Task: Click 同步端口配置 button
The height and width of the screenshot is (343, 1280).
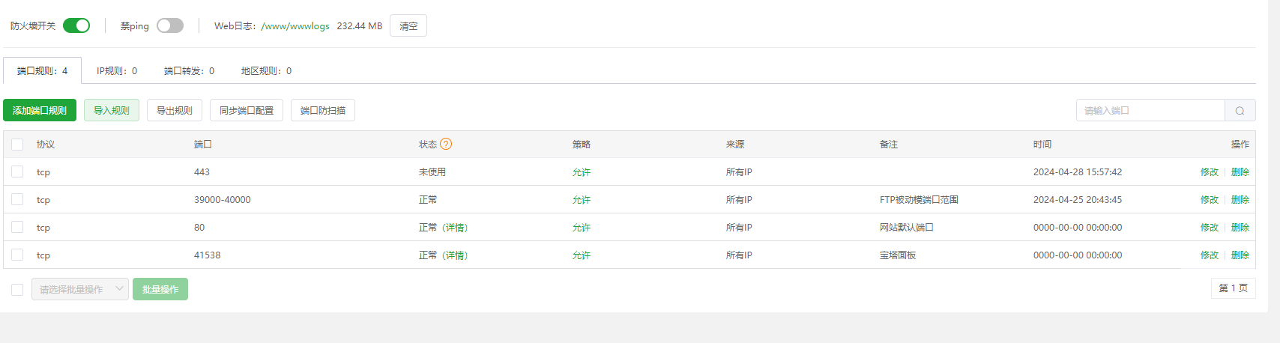Action: click(x=247, y=110)
